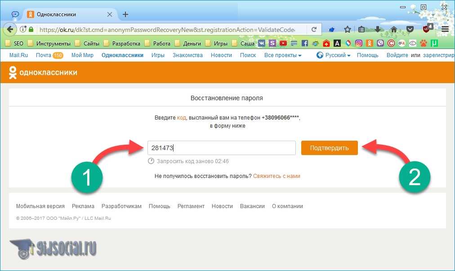Open the Pocket toolbar icon
The height and width of the screenshot is (271, 455).
click(x=410, y=30)
